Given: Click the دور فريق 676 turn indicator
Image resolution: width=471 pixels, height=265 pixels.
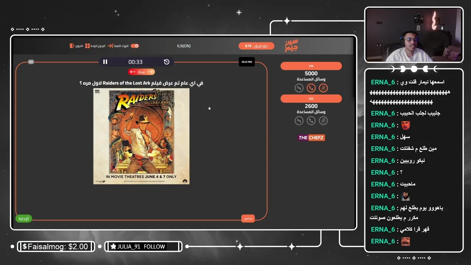Looking at the screenshot, I should click(256, 46).
